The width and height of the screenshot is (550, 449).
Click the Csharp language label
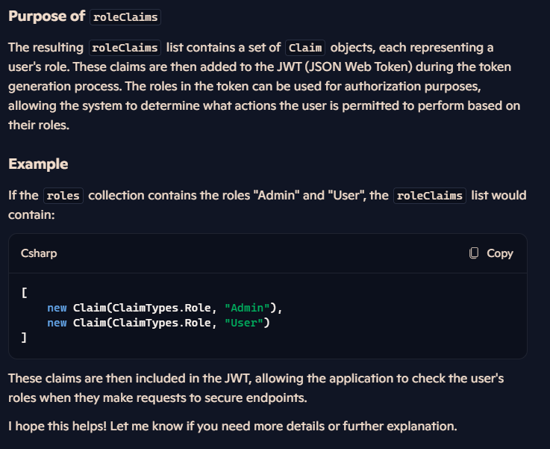pyautogui.click(x=39, y=253)
